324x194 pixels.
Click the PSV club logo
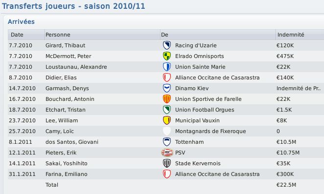tap(167, 153)
